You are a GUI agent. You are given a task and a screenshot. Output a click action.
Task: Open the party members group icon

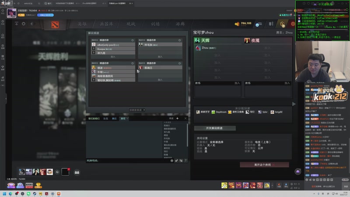(x=77, y=172)
